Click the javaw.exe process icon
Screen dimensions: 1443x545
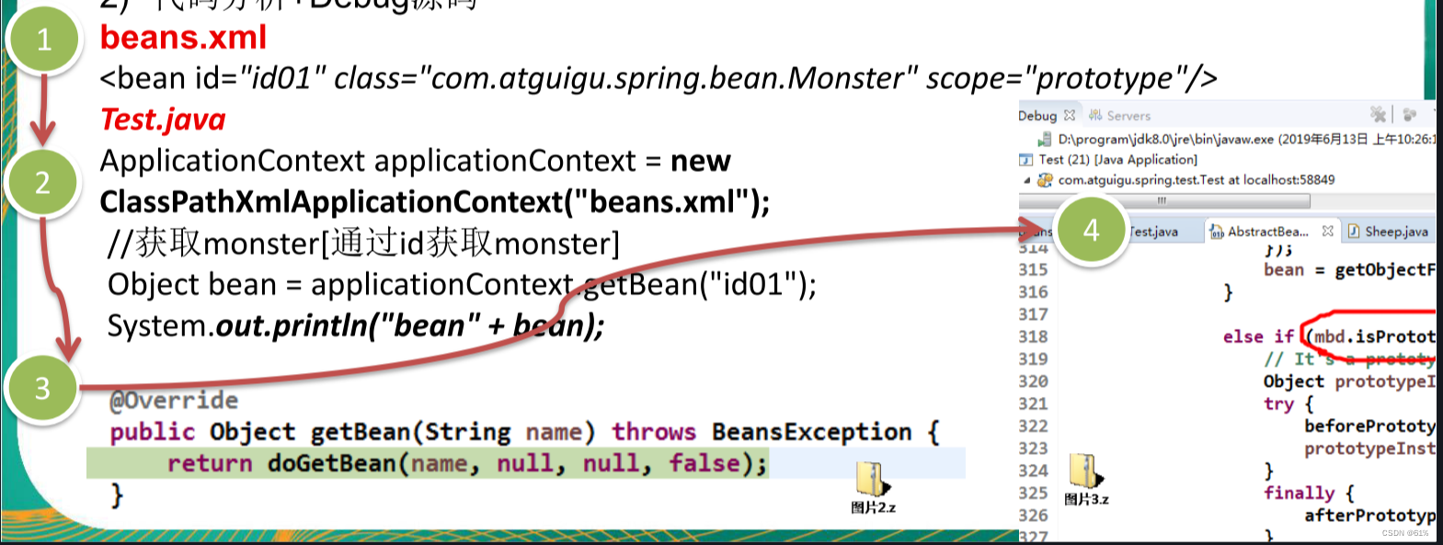(1045, 140)
